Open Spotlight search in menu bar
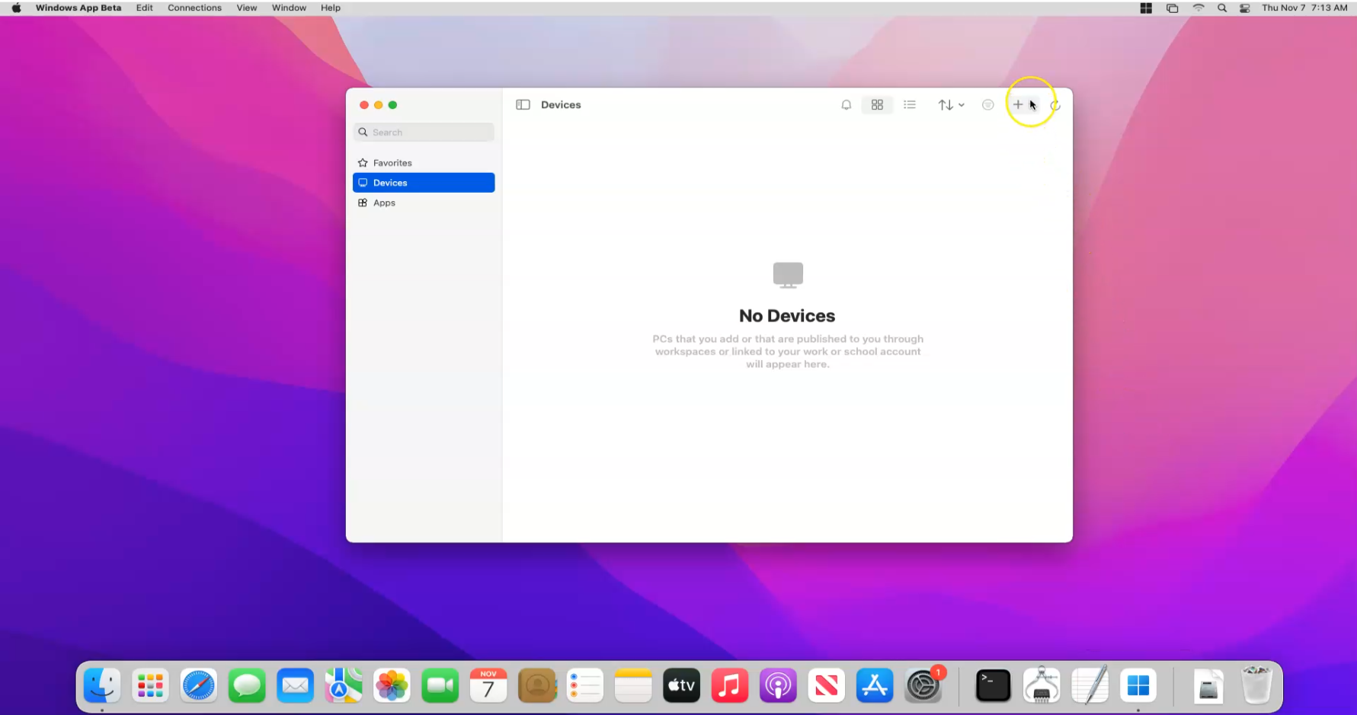 tap(1221, 8)
